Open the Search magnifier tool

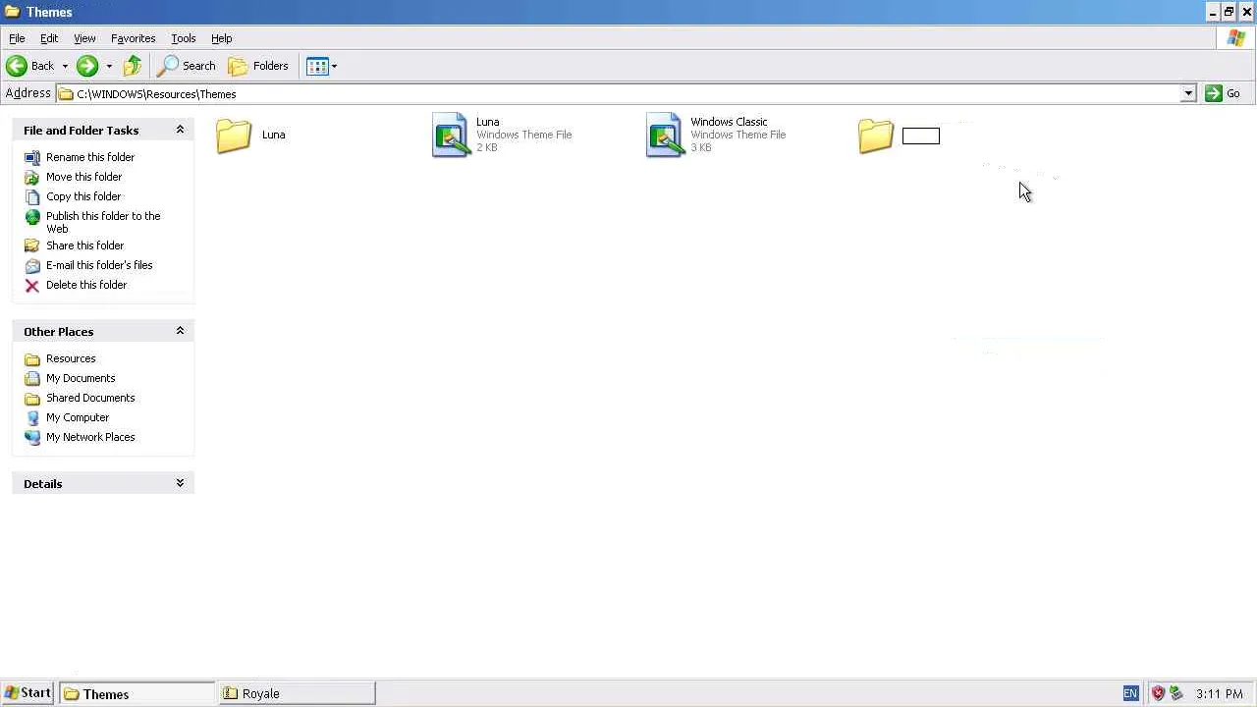pos(168,66)
